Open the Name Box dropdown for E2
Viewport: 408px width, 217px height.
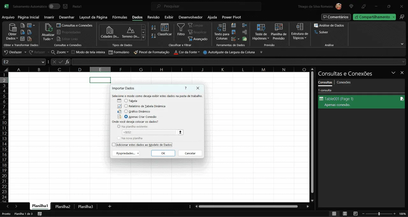[43, 62]
